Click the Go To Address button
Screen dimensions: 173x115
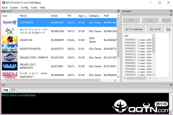134,29
